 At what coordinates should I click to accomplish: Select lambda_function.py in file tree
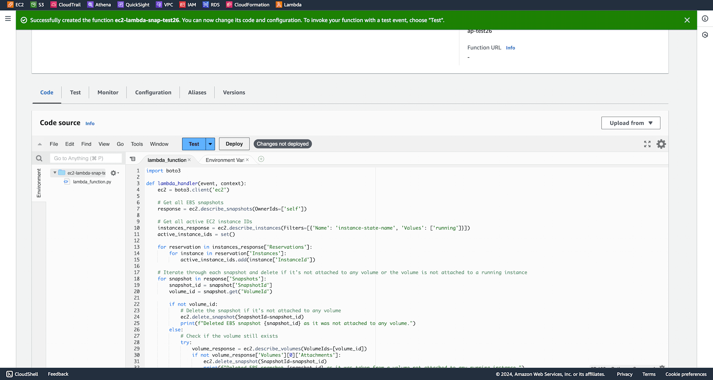(92, 182)
